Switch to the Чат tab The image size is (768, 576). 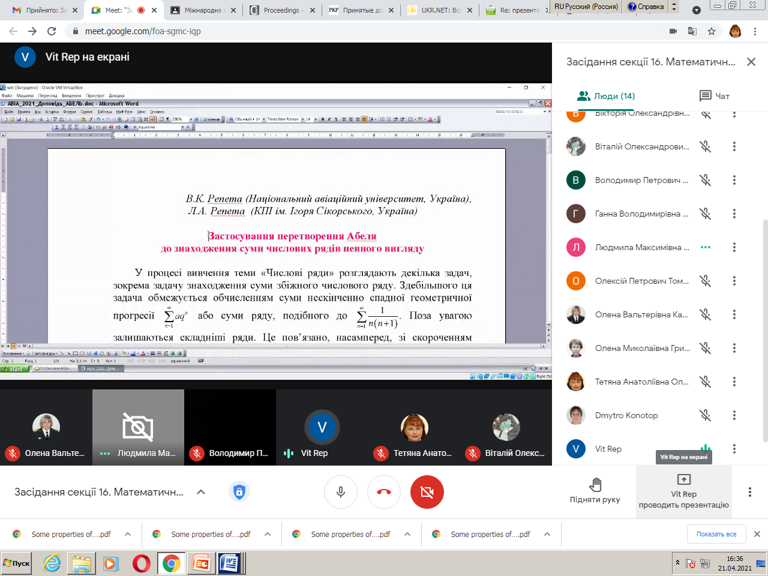(715, 96)
